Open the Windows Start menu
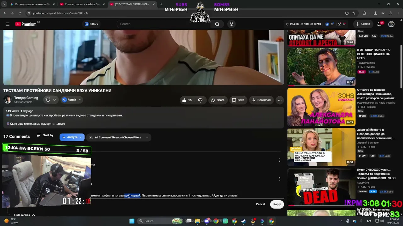 point(132,221)
